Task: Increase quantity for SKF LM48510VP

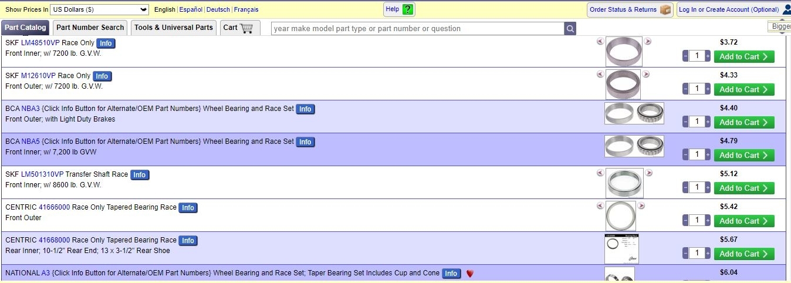Action: pyautogui.click(x=708, y=56)
